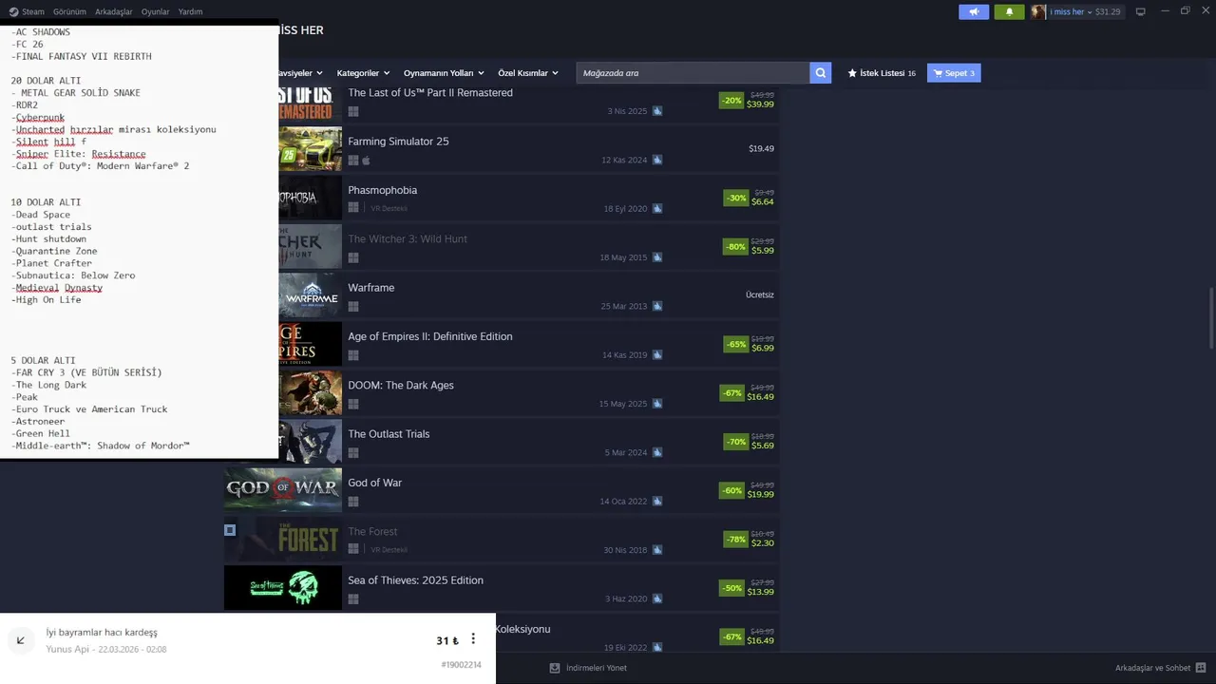Screen dimensions: 1216x684
Task: Click the Windows icon on Farming Simulator 25
Action: pyautogui.click(x=353, y=161)
